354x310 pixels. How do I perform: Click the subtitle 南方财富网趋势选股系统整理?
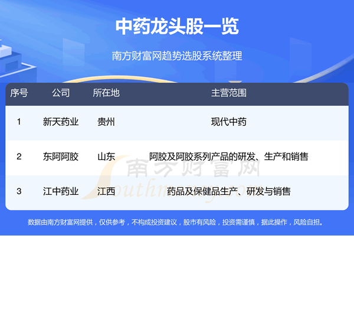[177, 56]
